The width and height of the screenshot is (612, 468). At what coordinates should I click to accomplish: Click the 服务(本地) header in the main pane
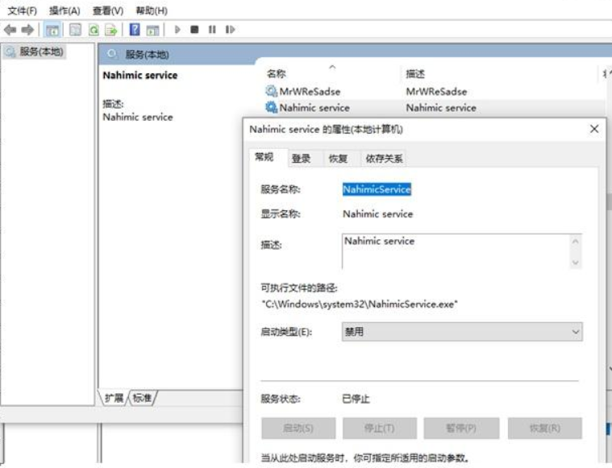147,55
